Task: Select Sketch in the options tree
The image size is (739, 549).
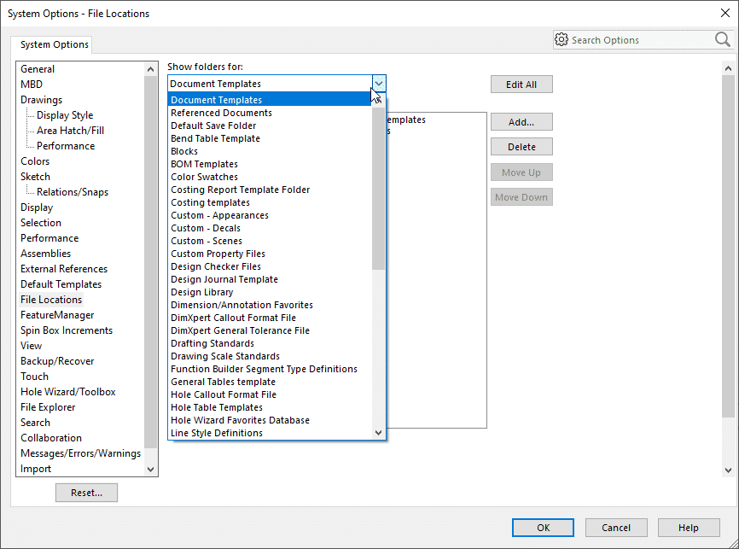Action: coord(35,177)
